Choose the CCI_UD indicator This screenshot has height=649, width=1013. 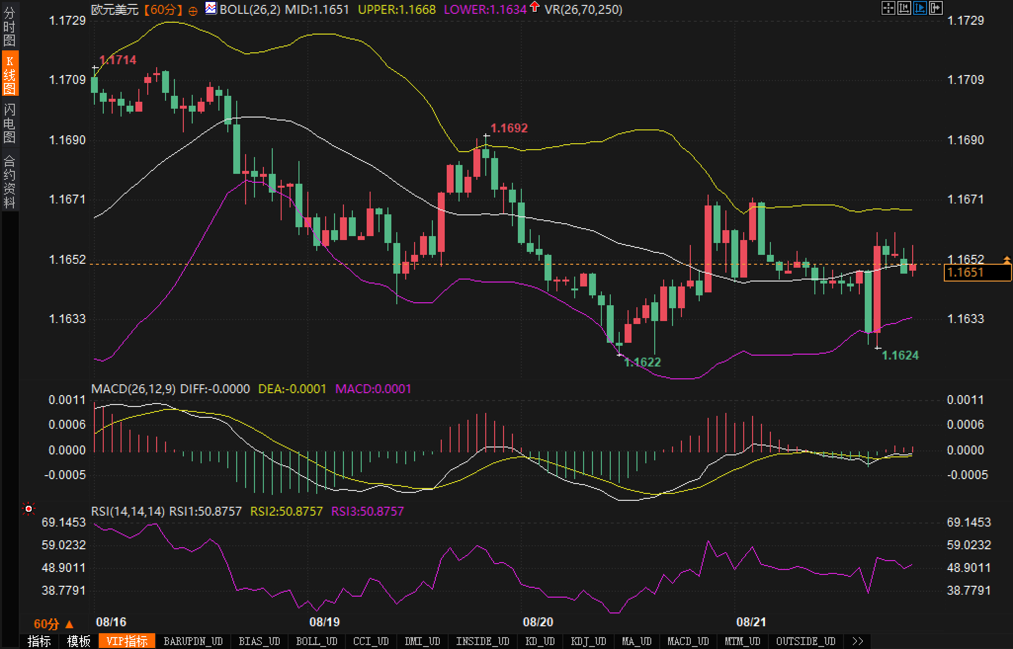(x=371, y=641)
